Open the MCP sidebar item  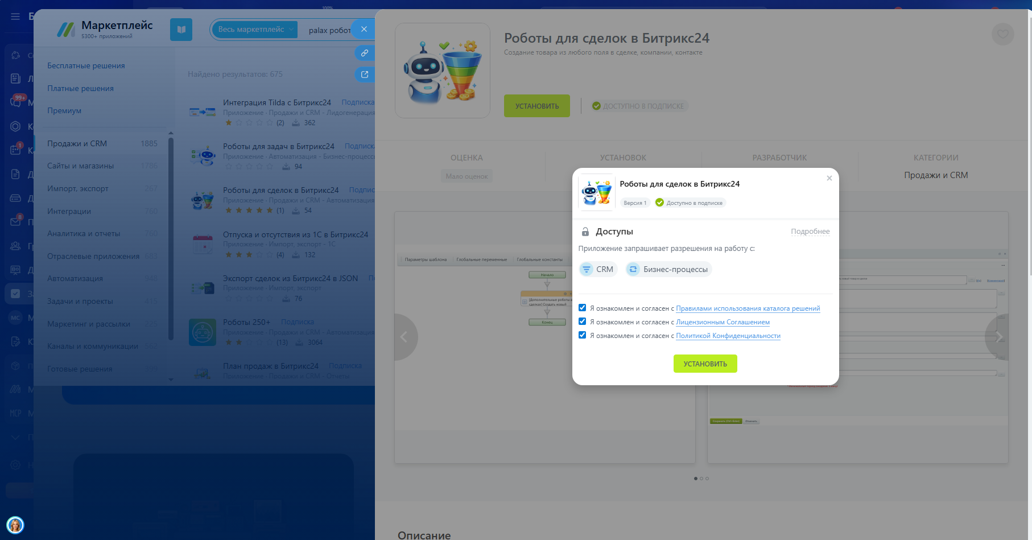click(15, 413)
